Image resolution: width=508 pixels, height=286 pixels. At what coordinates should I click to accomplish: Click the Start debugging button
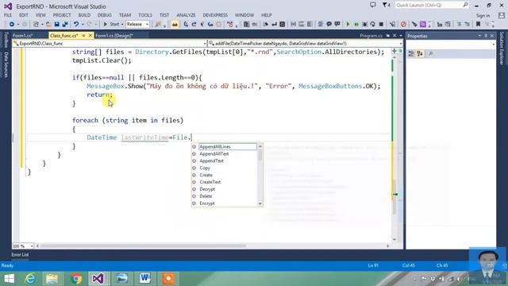coord(111,25)
